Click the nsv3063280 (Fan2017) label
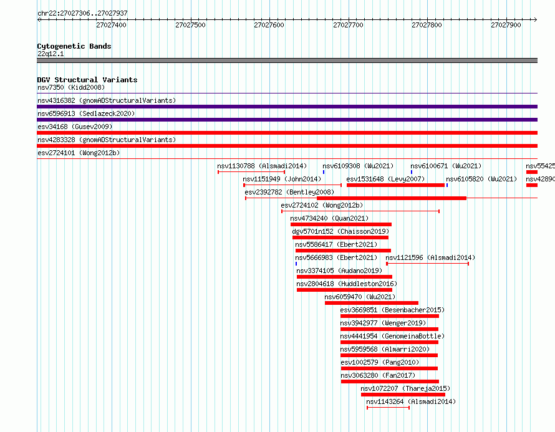Image resolution: width=555 pixels, height=432 pixels. 378,375
